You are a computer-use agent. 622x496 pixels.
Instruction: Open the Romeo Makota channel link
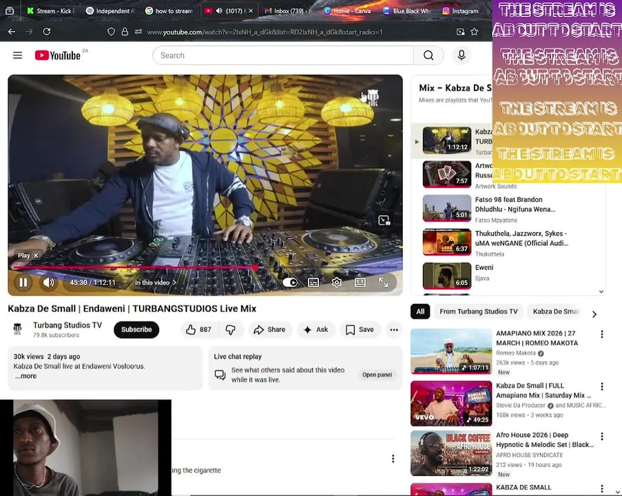tap(516, 353)
